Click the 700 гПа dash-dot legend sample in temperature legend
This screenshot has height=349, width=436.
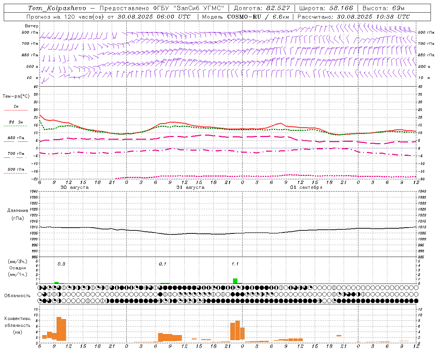point(15,157)
